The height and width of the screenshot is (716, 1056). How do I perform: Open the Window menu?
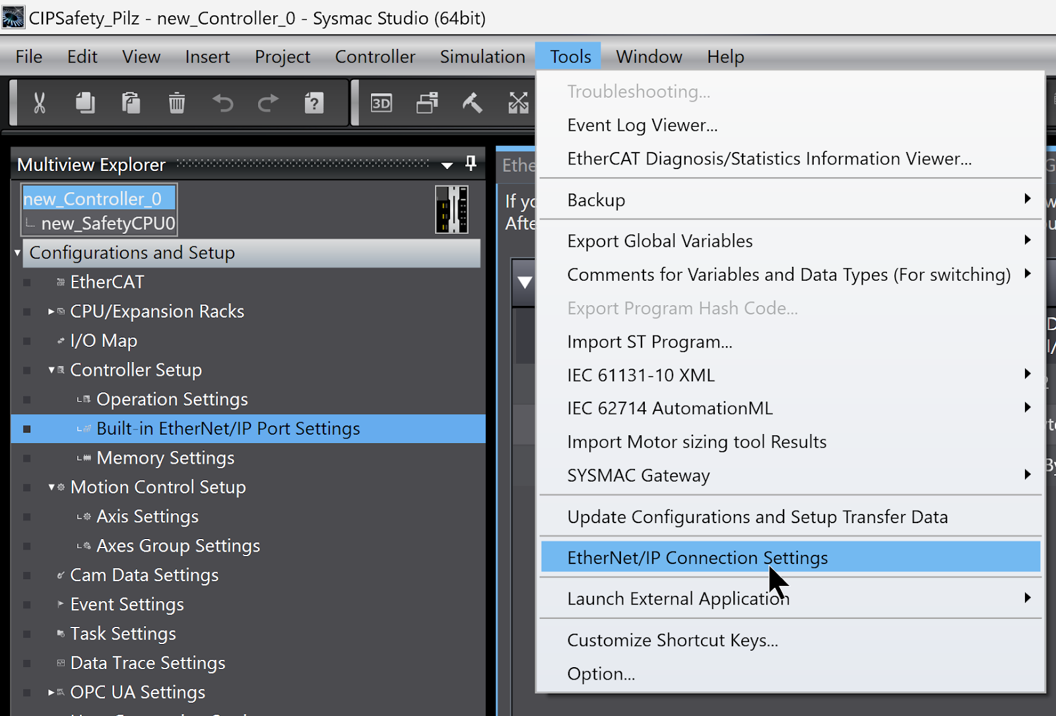(x=649, y=57)
